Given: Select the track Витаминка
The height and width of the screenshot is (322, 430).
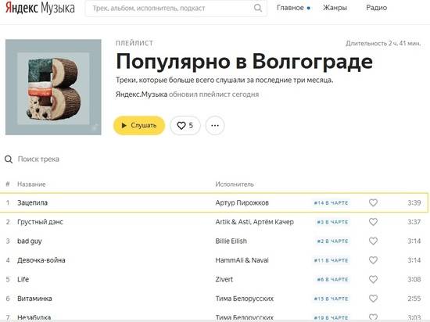Looking at the screenshot, I should (34, 299).
